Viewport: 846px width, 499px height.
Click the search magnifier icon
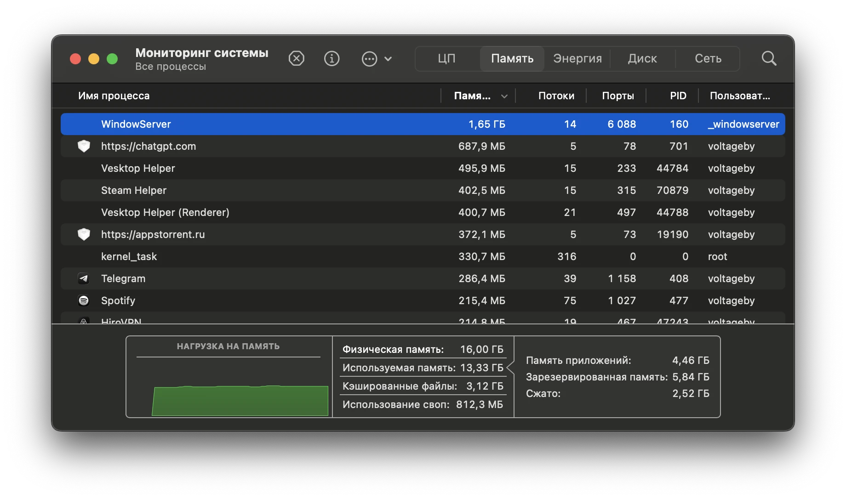click(769, 59)
